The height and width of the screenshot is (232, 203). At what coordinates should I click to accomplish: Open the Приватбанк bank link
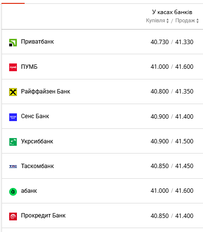pyautogui.click(x=37, y=42)
